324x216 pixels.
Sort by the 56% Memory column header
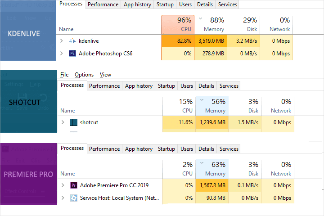point(211,106)
